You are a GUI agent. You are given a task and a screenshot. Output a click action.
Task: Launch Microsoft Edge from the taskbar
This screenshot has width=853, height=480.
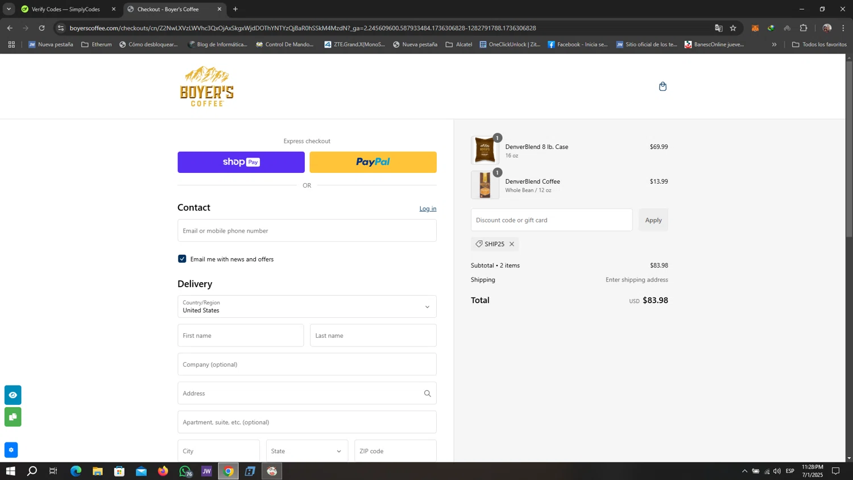(76, 471)
